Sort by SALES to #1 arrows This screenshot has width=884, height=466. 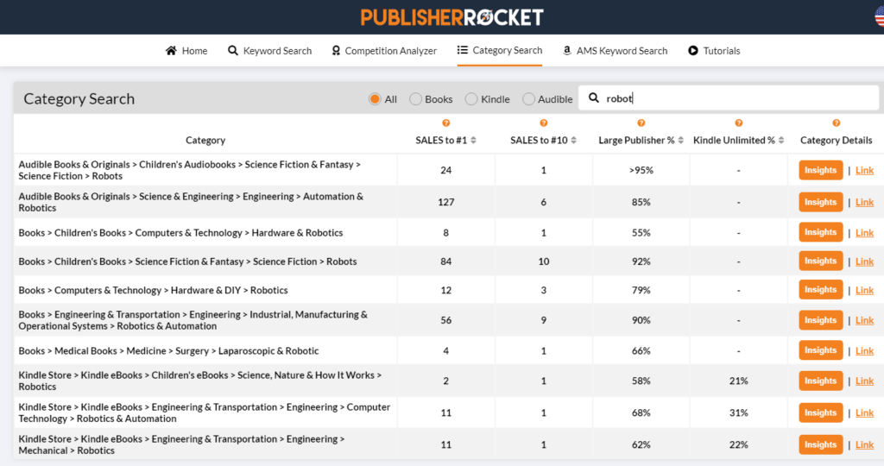pyautogui.click(x=474, y=141)
